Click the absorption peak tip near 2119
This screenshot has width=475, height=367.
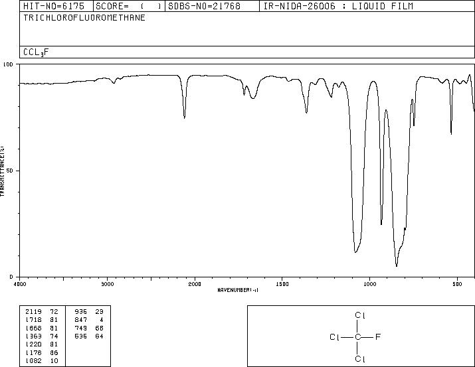[x=185, y=117]
